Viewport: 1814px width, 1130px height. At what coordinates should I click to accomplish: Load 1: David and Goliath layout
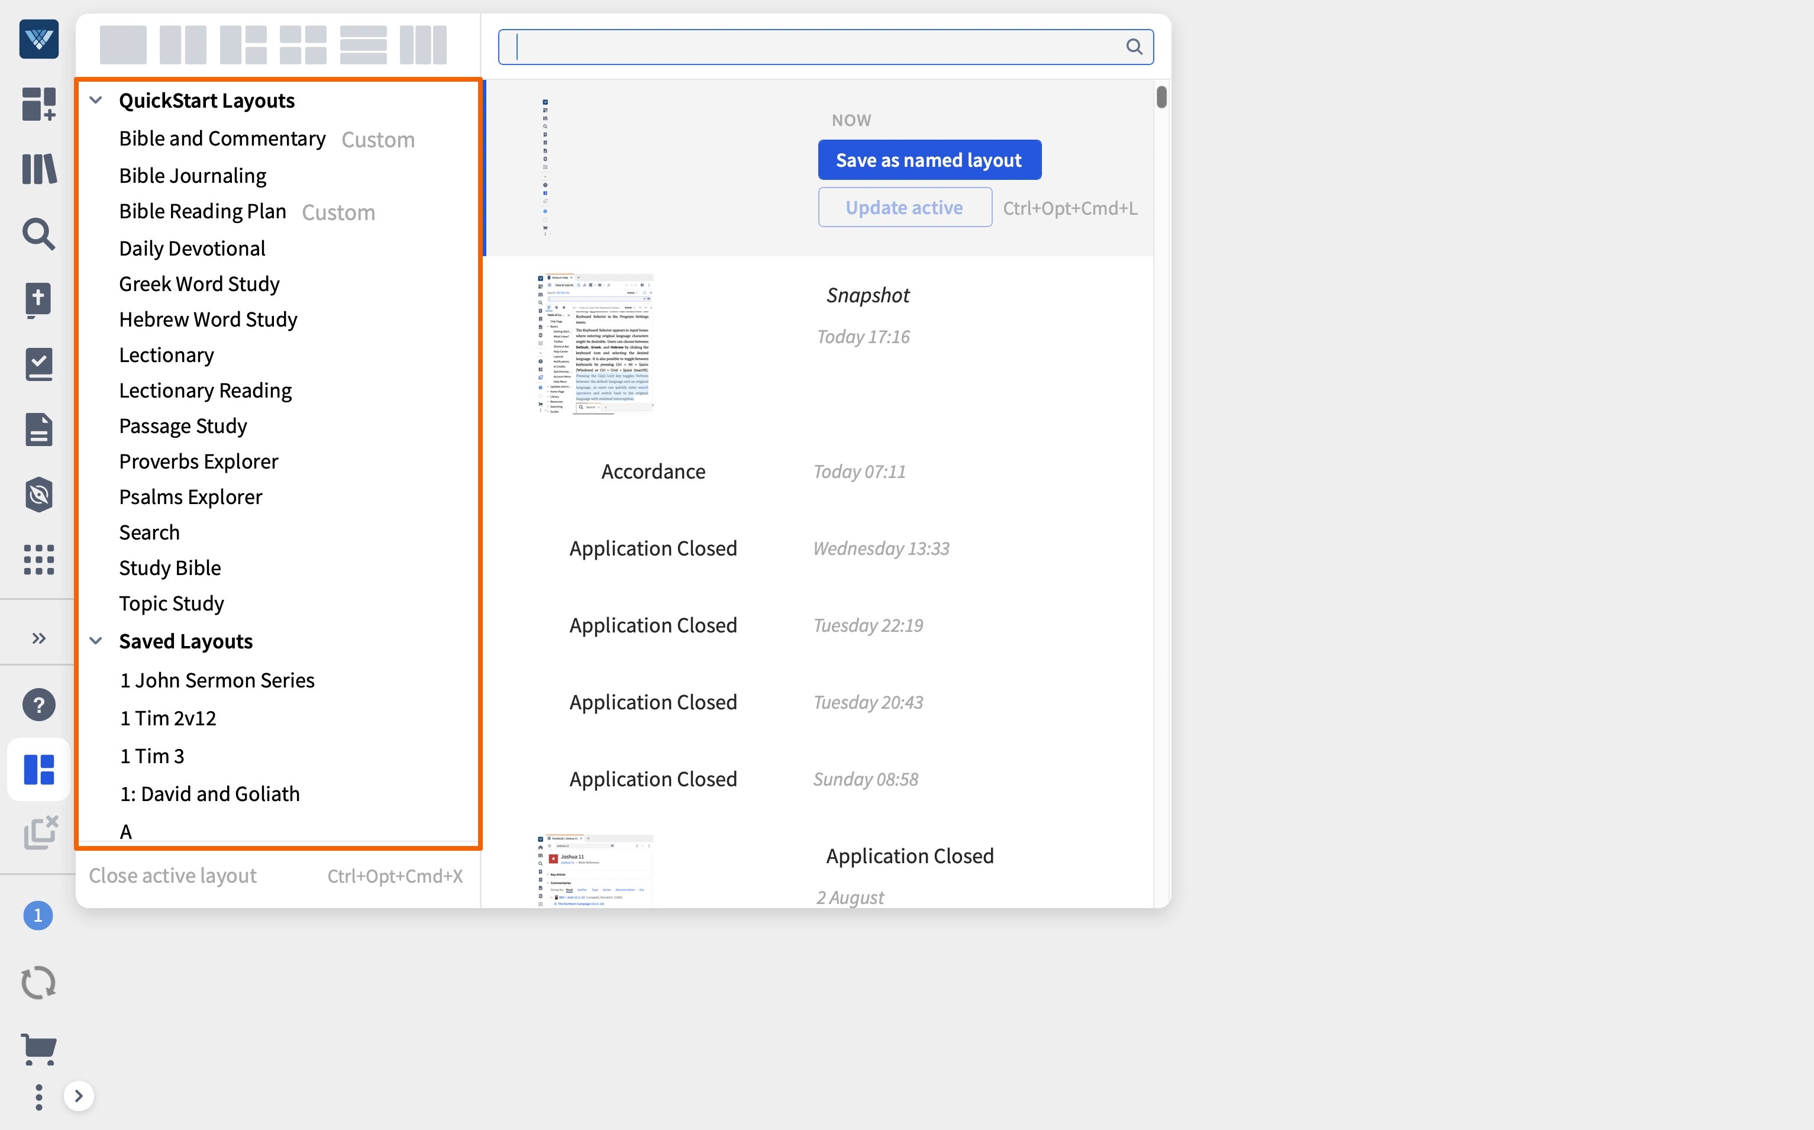(210, 794)
